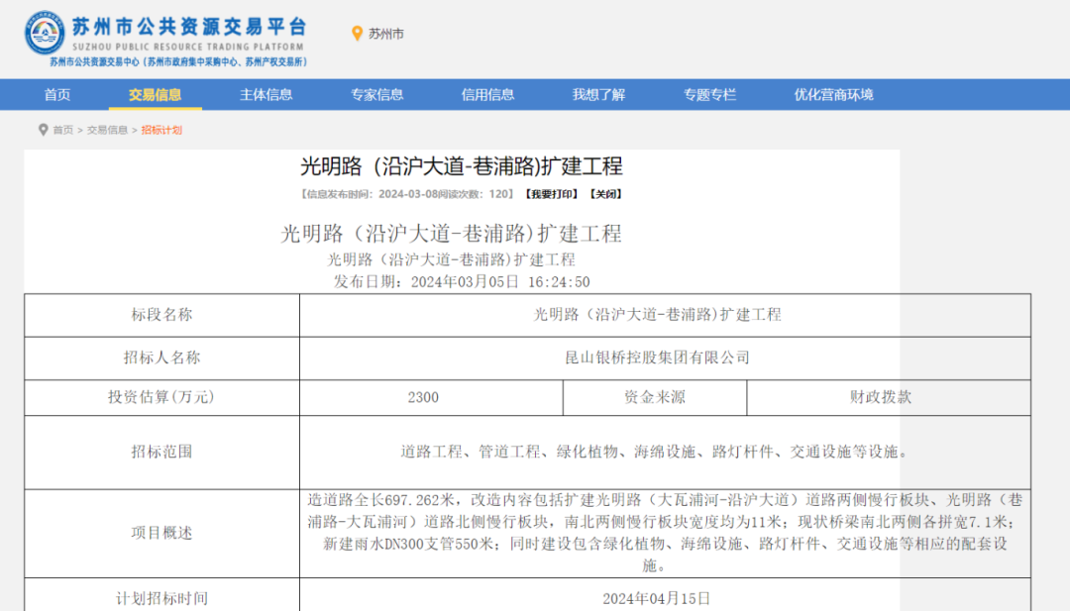Click the 苏州市公共资源交易平台 header title
This screenshot has width=1070, height=611.
coord(189,27)
